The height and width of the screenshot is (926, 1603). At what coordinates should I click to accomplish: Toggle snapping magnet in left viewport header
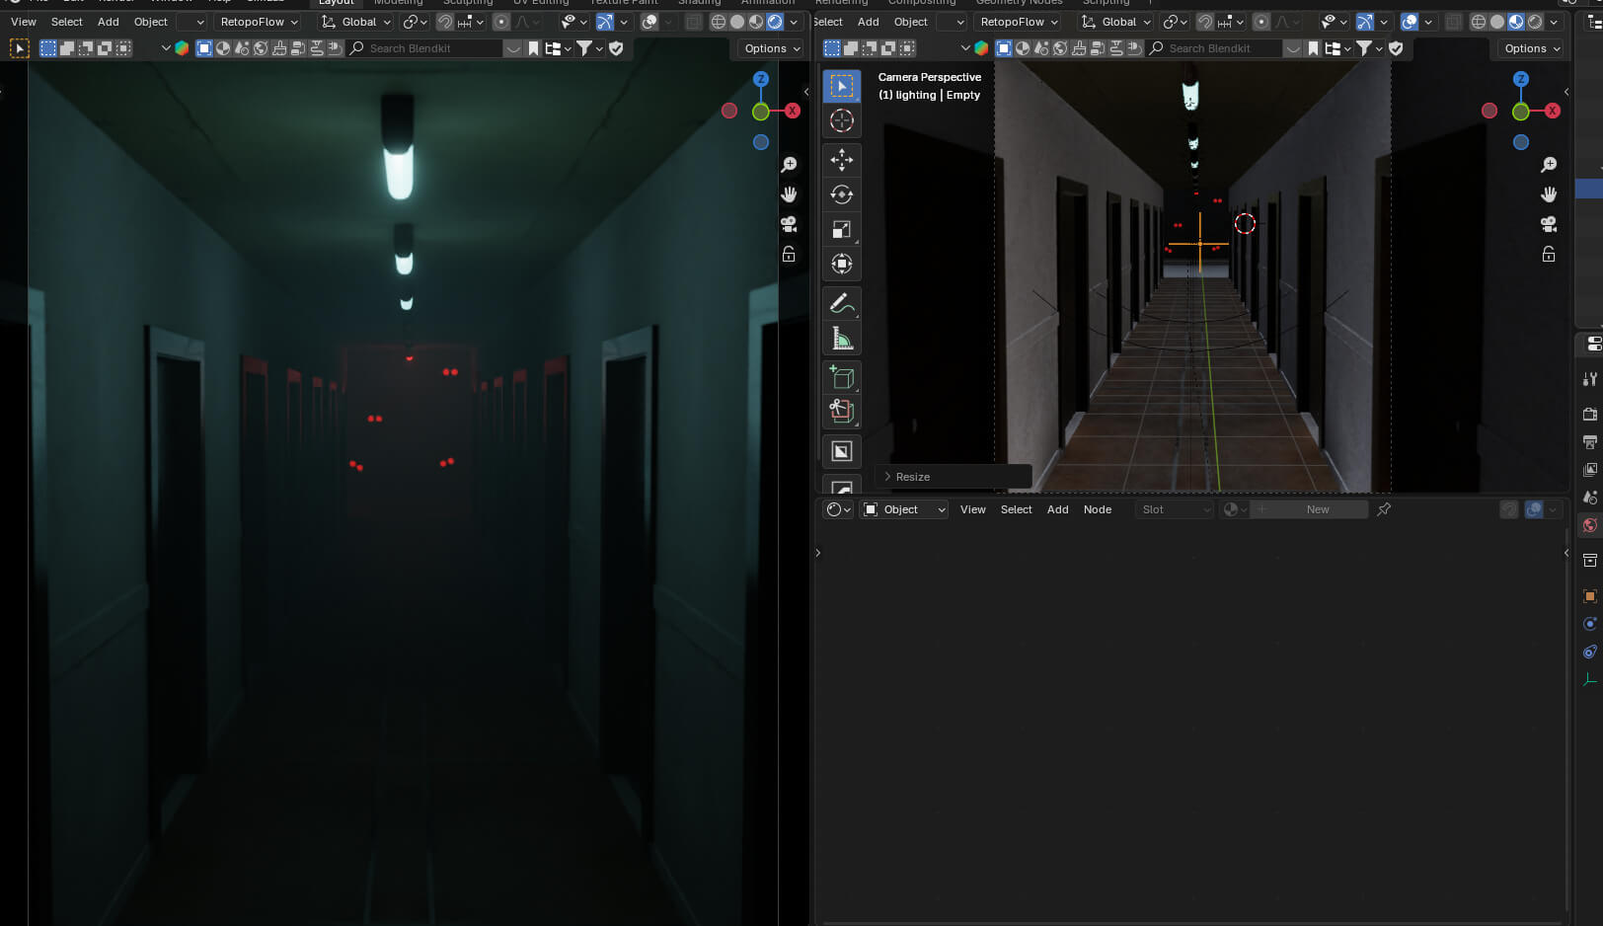coord(445,22)
